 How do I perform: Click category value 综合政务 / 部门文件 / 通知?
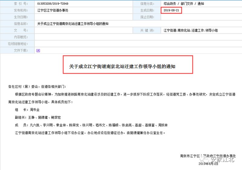tap(184, 4)
